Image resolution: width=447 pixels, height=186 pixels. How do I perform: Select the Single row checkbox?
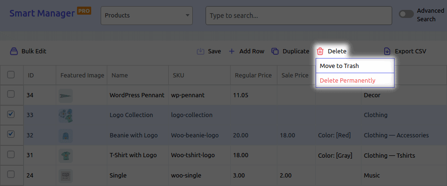[x=11, y=174]
